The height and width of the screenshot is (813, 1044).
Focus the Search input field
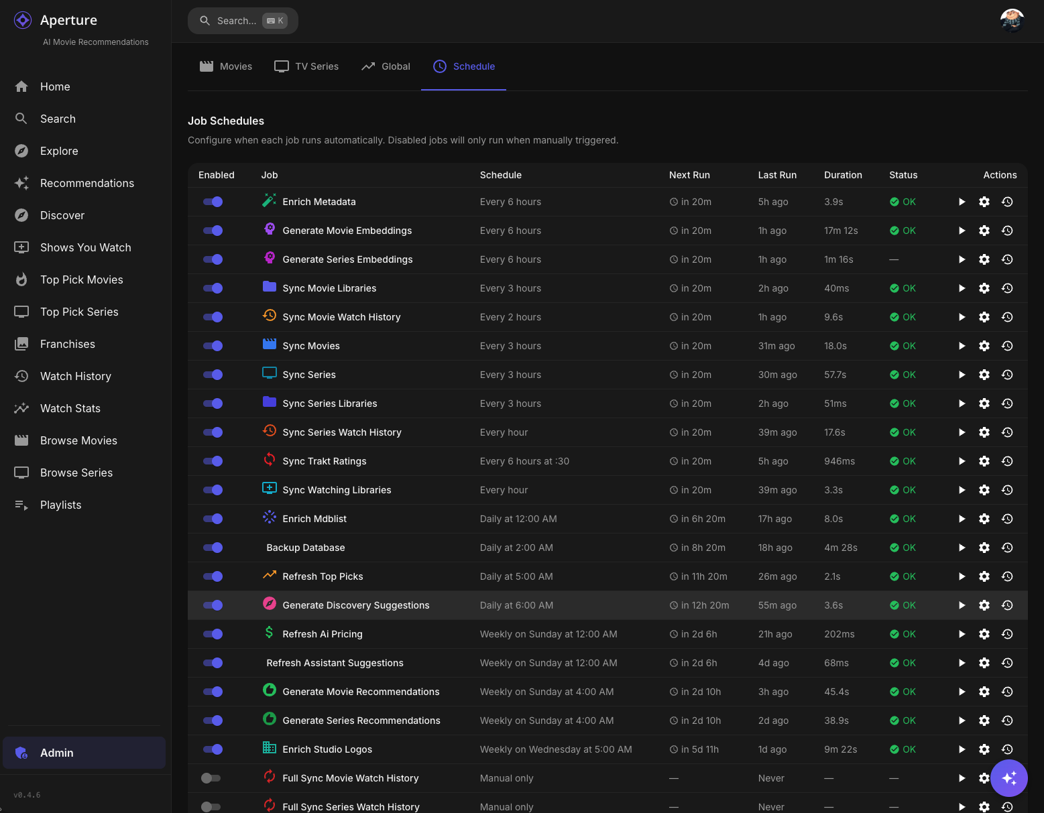coord(236,21)
